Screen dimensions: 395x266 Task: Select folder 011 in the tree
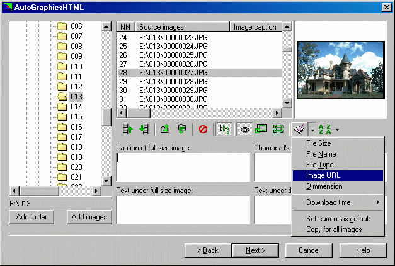pyautogui.click(x=76, y=77)
